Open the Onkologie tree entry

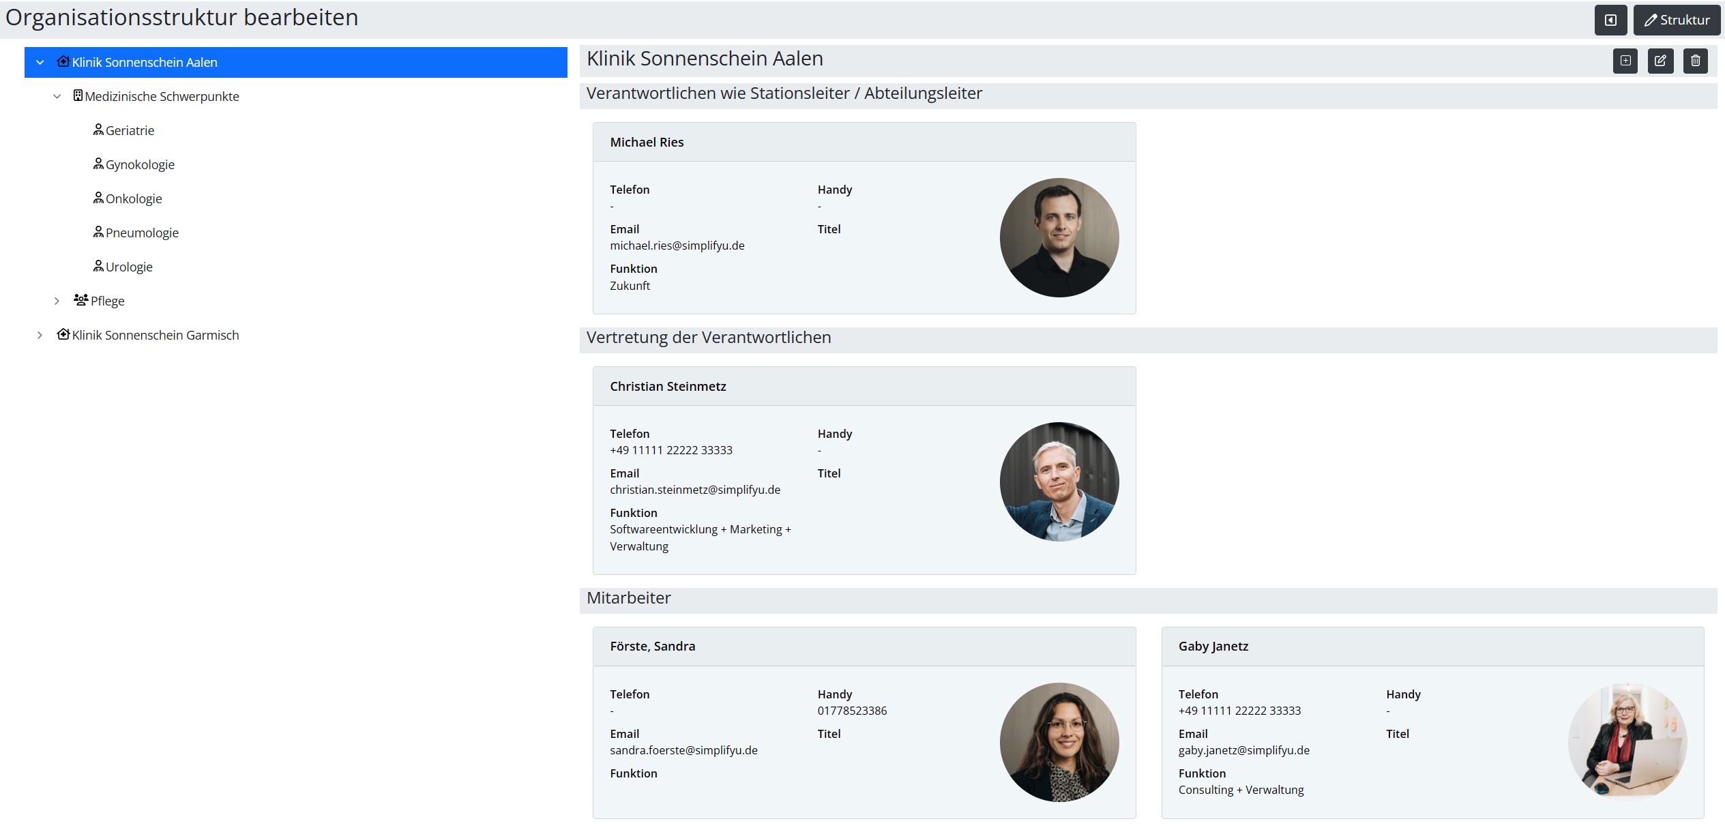(x=134, y=198)
